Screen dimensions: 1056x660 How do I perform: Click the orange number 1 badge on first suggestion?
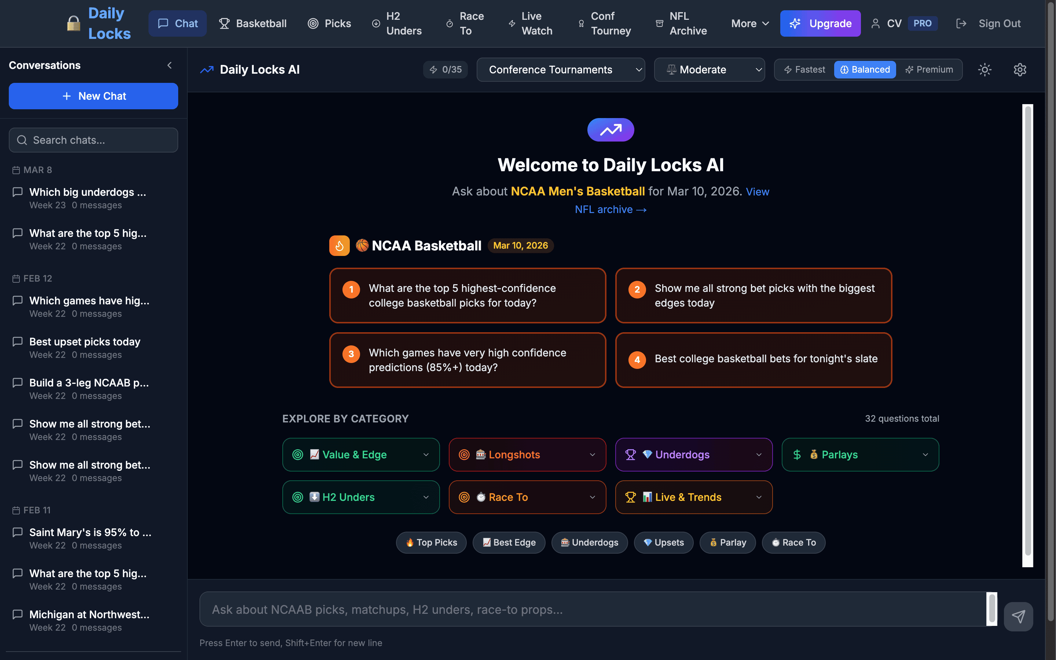coord(351,289)
